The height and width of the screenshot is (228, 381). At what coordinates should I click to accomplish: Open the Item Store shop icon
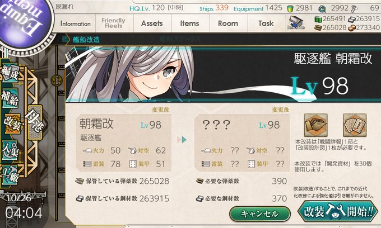(295, 23)
